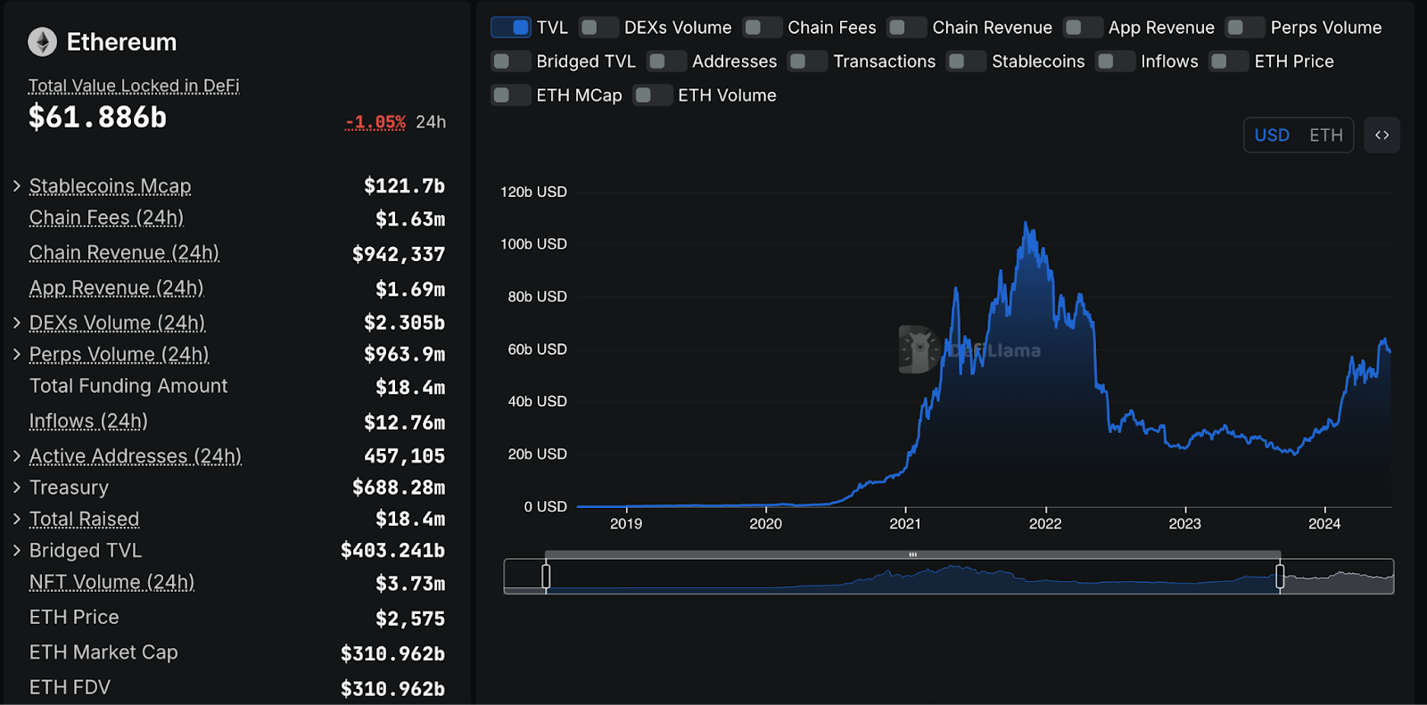Enable the DEXs Volume toggle

click(598, 28)
